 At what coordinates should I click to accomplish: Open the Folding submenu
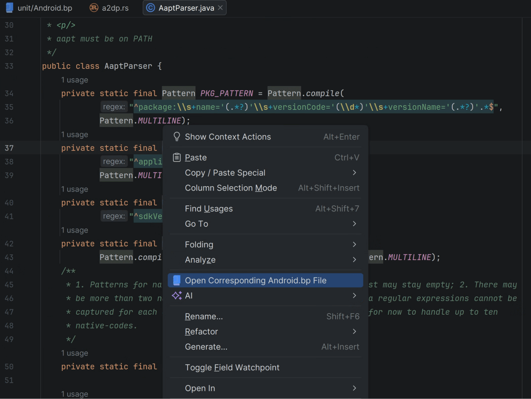(265, 244)
